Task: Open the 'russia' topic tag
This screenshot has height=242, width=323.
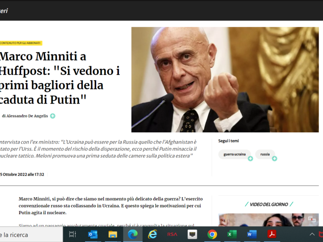Action: 265,154
